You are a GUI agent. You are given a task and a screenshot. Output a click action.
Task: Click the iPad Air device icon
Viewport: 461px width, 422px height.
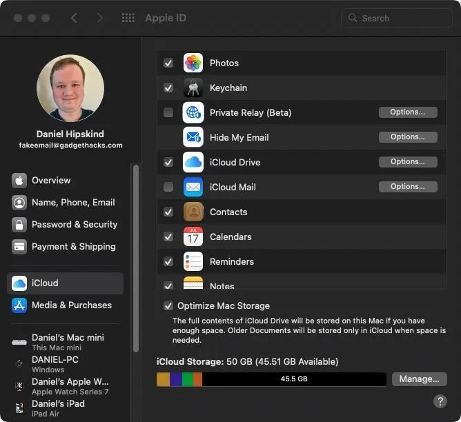coord(19,408)
